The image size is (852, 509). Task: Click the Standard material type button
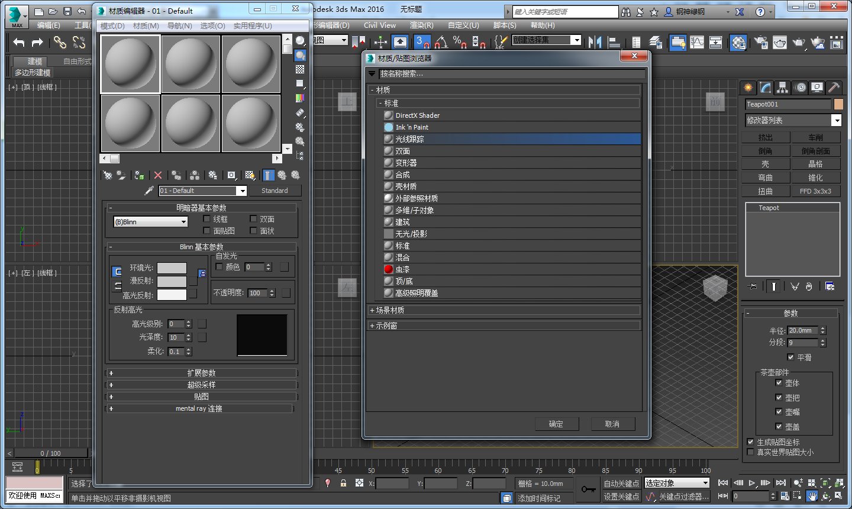(x=275, y=191)
